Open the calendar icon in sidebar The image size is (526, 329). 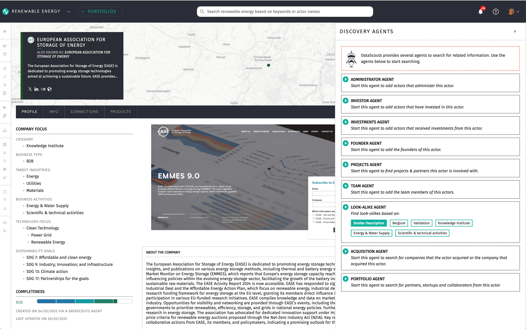pos(5,54)
